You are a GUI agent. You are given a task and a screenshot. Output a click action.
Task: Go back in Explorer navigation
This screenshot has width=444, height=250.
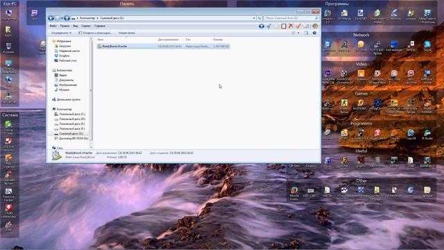pyautogui.click(x=51, y=18)
